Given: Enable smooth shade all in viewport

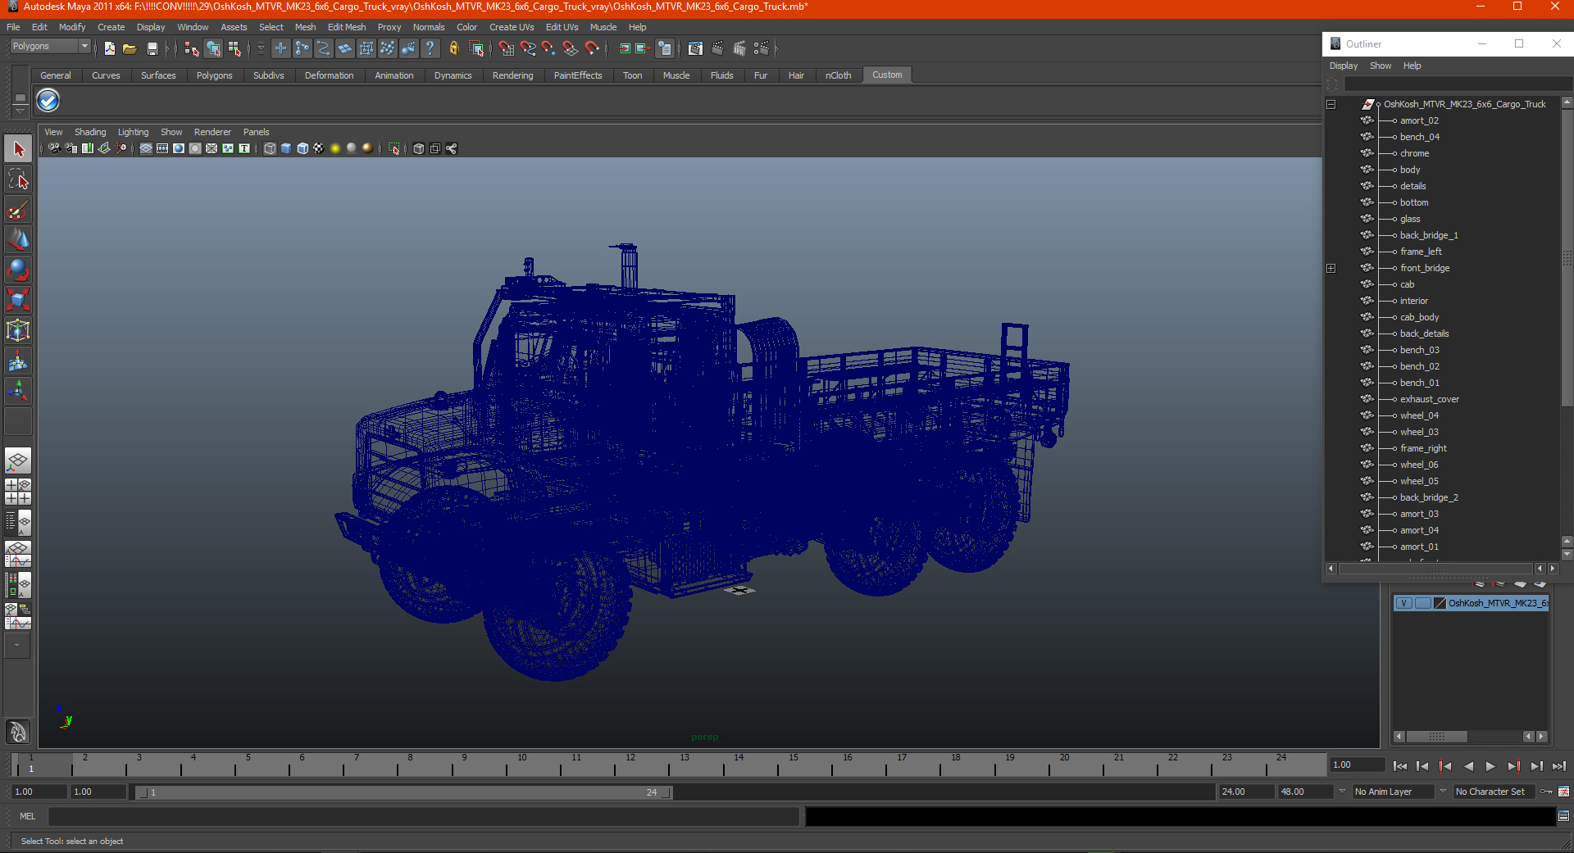Looking at the screenshot, I should (286, 148).
